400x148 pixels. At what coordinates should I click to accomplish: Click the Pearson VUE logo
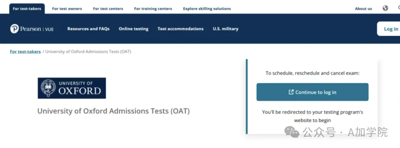coord(32,29)
